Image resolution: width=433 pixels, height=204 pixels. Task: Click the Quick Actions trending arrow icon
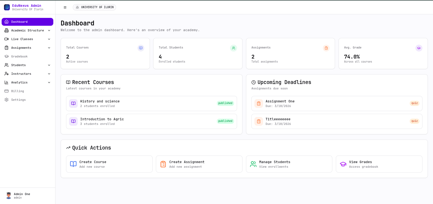tap(68, 148)
